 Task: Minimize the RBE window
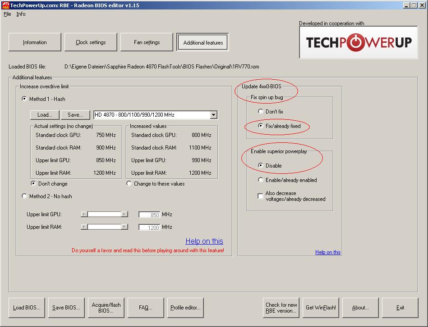tap(407, 5)
